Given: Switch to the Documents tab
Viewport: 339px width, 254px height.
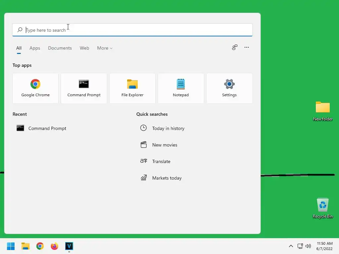Looking at the screenshot, I should tap(60, 48).
